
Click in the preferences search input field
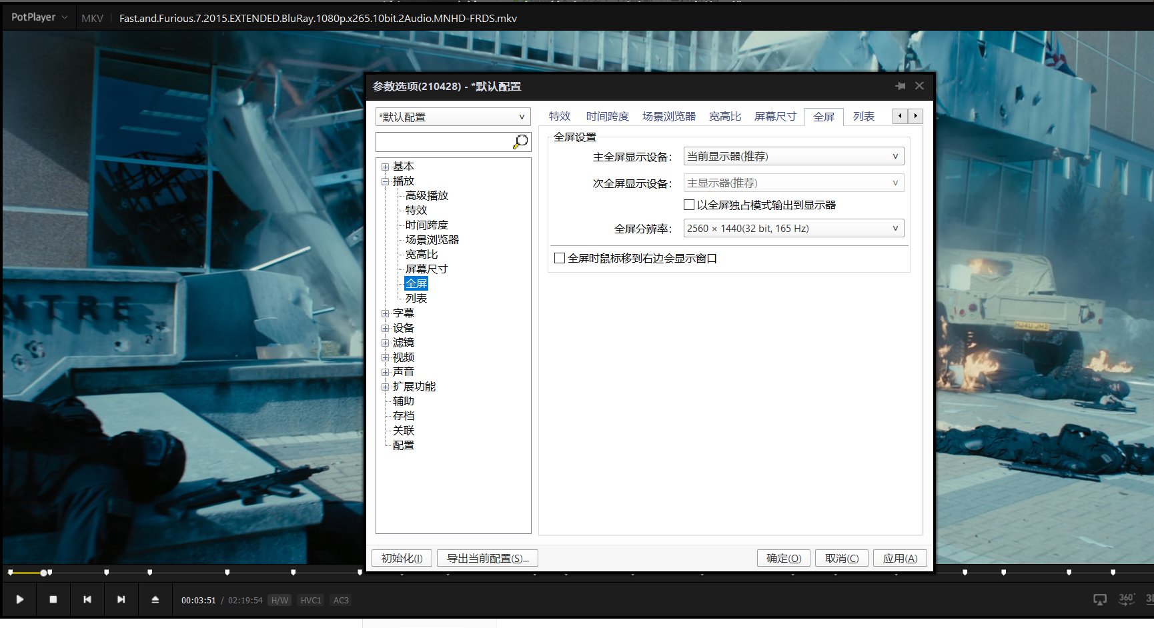coord(444,142)
